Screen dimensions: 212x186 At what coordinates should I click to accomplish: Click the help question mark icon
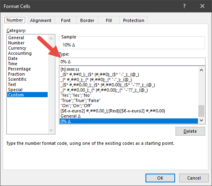click(x=184, y=6)
